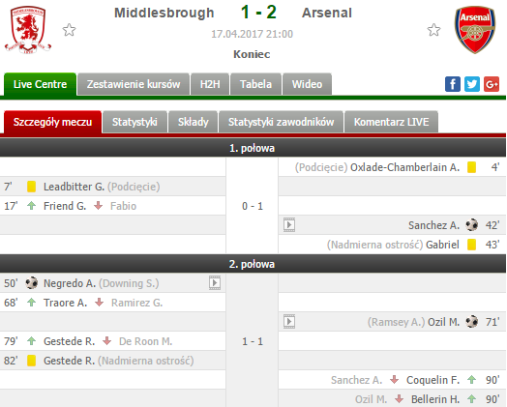
Task: Share the match on Twitter
Action: tap(472, 84)
